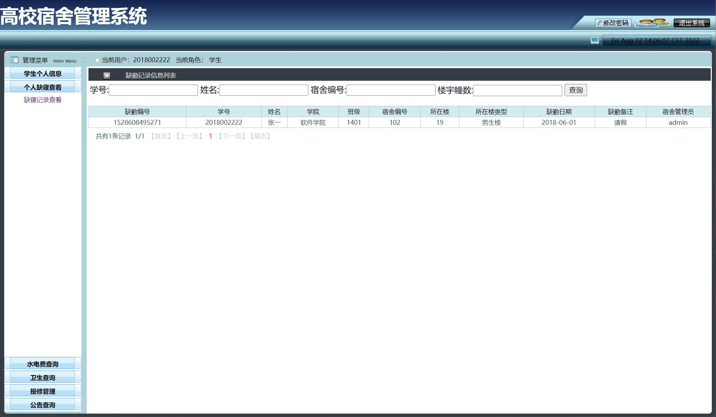Click the monitor icon beside date
Screen dimensions: 716x417
tap(594, 41)
